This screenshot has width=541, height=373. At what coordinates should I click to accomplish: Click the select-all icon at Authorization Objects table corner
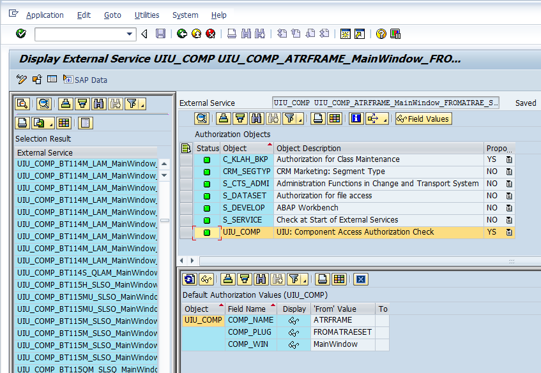tap(187, 148)
